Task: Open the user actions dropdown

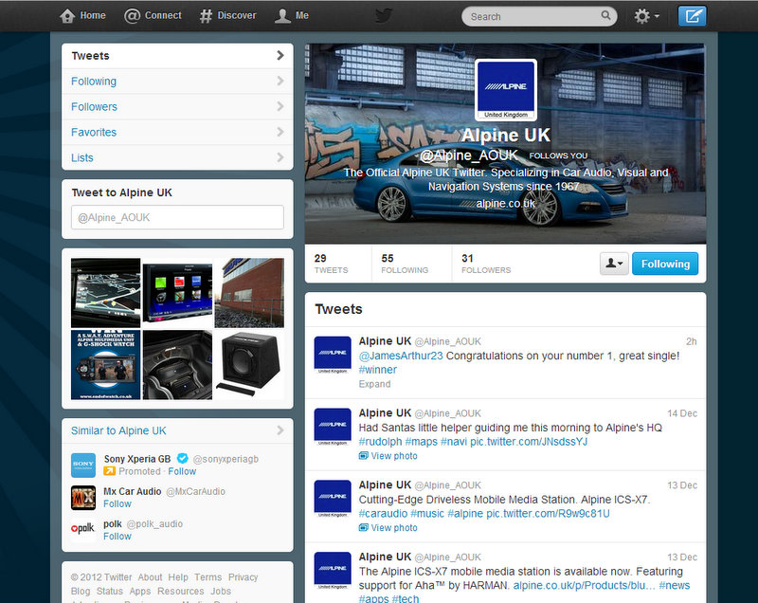Action: 614,264
